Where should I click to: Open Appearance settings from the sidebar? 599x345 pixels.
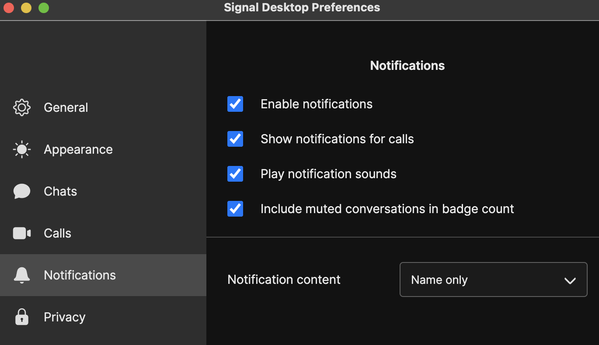point(78,149)
